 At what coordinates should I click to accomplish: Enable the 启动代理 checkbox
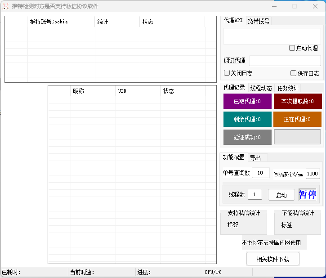(292, 48)
